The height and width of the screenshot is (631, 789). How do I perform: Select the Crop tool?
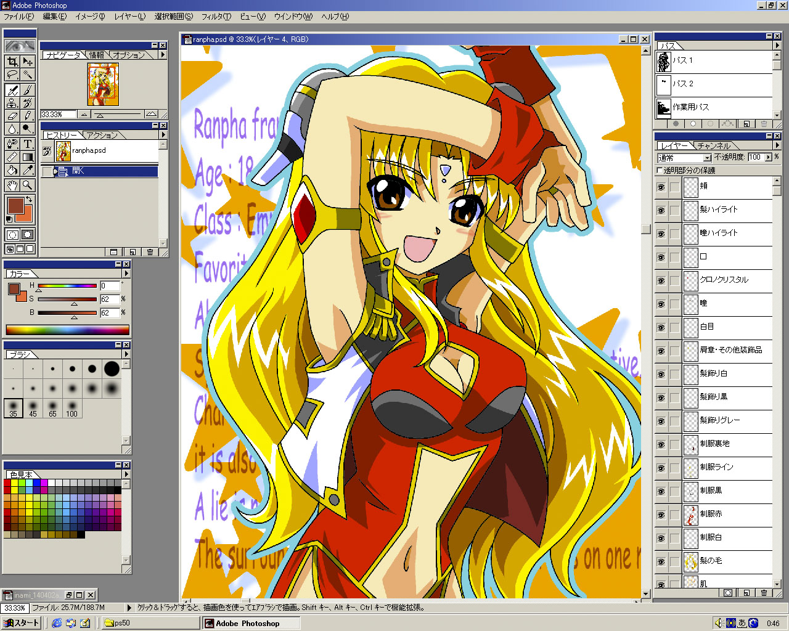tap(12, 61)
